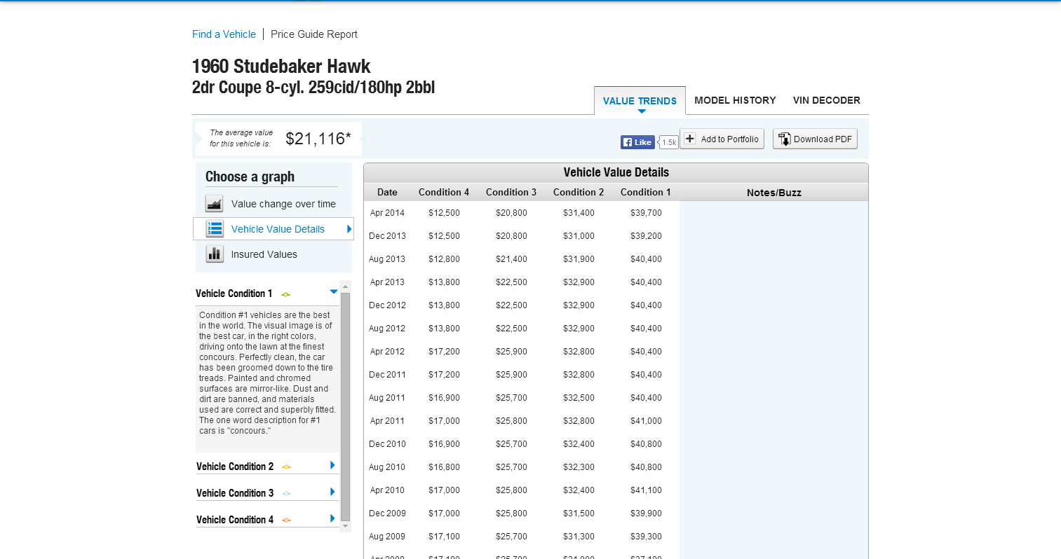The width and height of the screenshot is (1061, 559).
Task: Click the plus icon on Add to Portfolio
Action: tap(690, 139)
